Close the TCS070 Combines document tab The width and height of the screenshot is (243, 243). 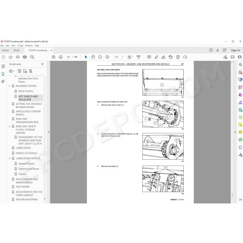pos(51,50)
